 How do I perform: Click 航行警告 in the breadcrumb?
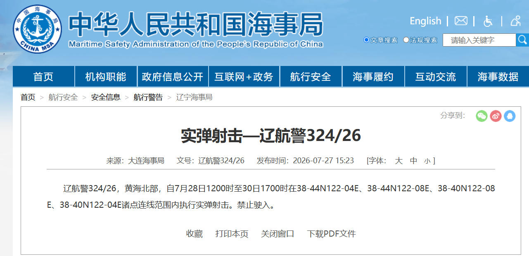tap(148, 97)
